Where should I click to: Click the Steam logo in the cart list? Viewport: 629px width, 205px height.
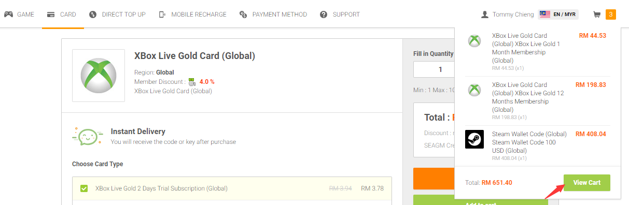point(474,139)
